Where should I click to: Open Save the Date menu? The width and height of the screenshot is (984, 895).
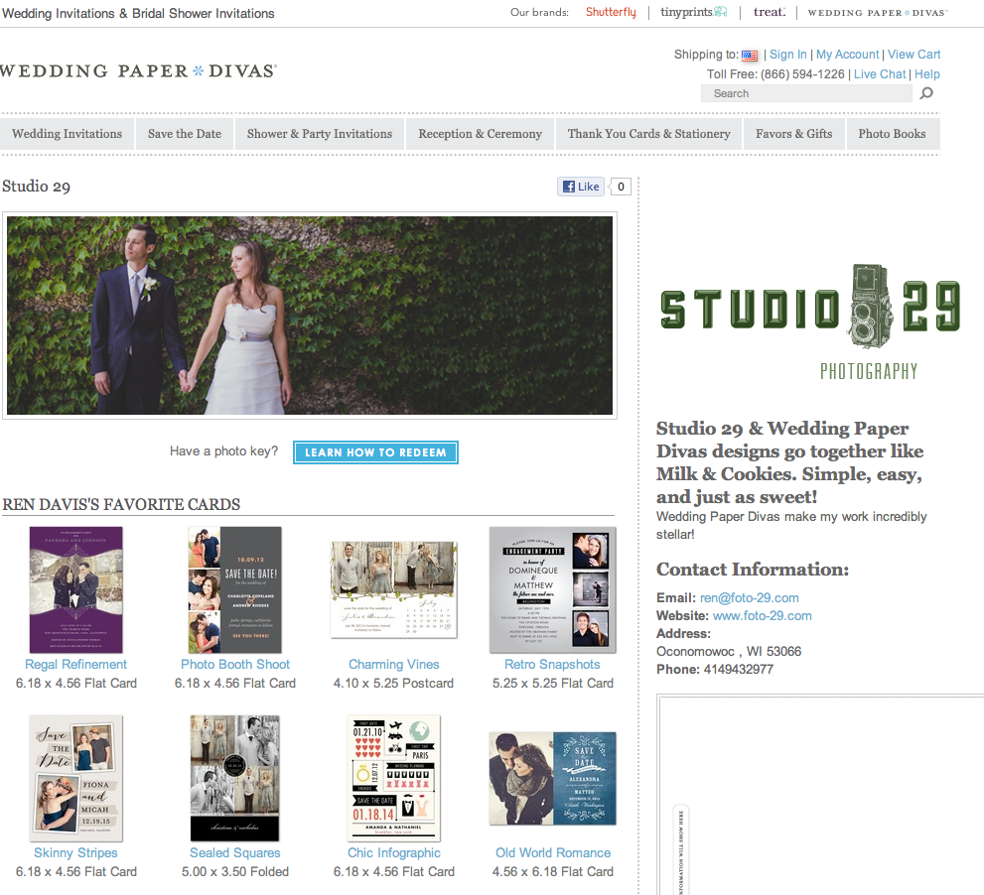pyautogui.click(x=185, y=134)
